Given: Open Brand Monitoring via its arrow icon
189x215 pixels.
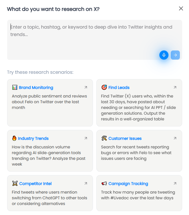Looking at the screenshot, I should tap(86, 87).
